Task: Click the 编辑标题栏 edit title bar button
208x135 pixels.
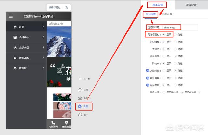Action: click(x=55, y=8)
